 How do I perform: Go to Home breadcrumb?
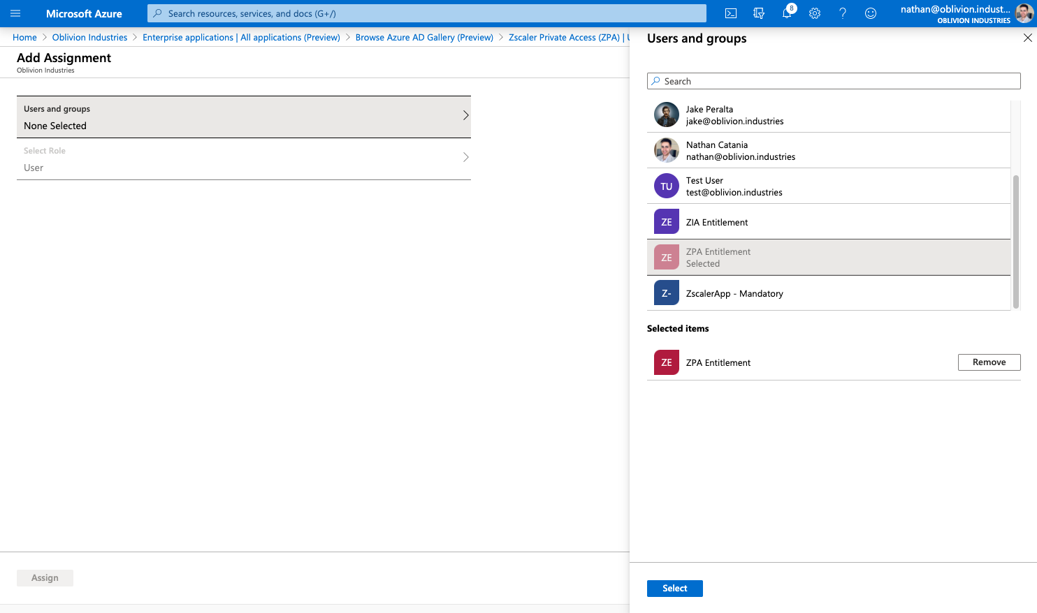[24, 38]
